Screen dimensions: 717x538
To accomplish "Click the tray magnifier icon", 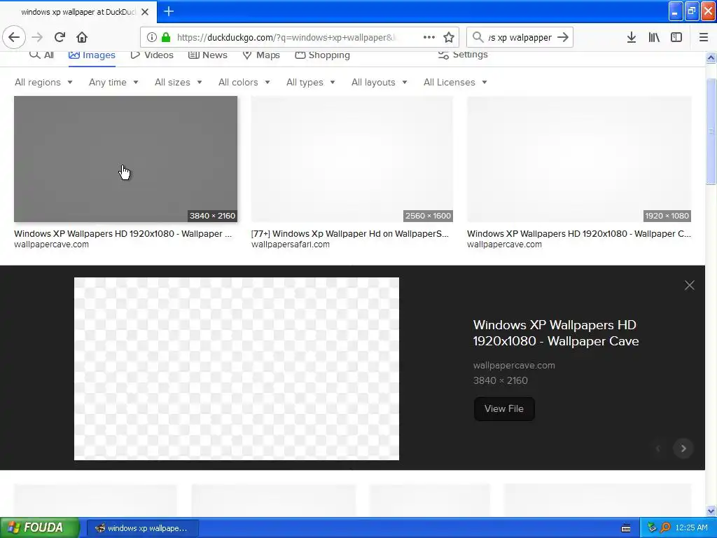I will pos(666,528).
